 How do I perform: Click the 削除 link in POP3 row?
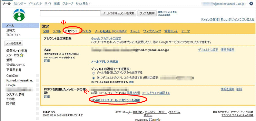(x=239, y=89)
